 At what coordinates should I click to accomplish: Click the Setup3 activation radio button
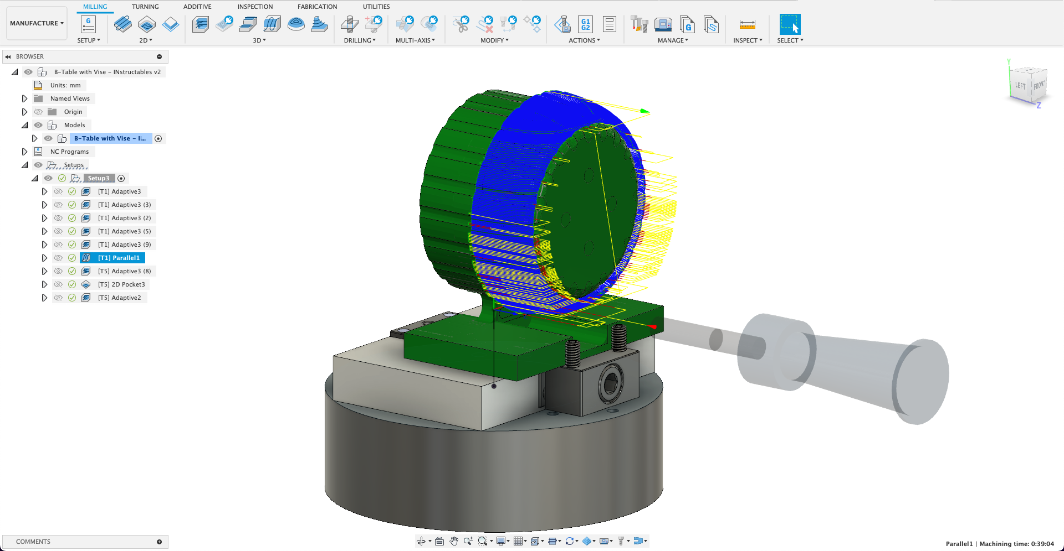(x=121, y=178)
